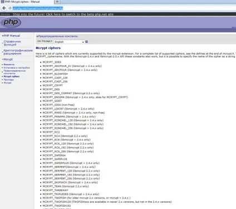Click the 'MCRYPT_ENIGMA' list item
Image resolution: width=236 pixels, height=209 pixels.
click(x=85, y=97)
